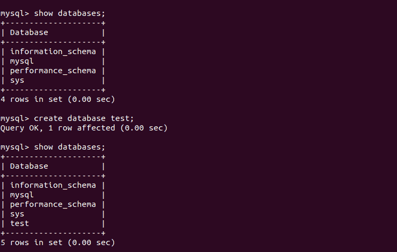Click the sys row in the four-row table
The height and width of the screenshot is (252, 397).
point(17,80)
